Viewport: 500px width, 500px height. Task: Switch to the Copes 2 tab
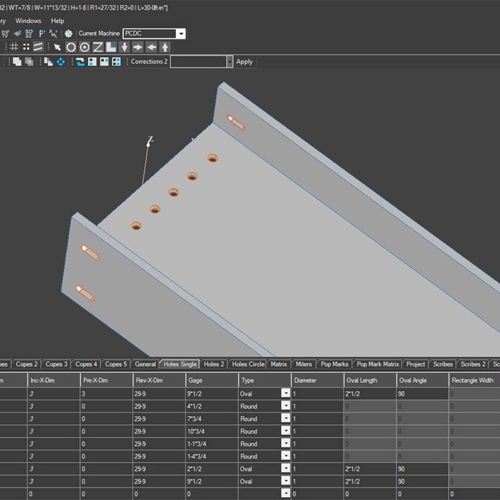[27, 364]
